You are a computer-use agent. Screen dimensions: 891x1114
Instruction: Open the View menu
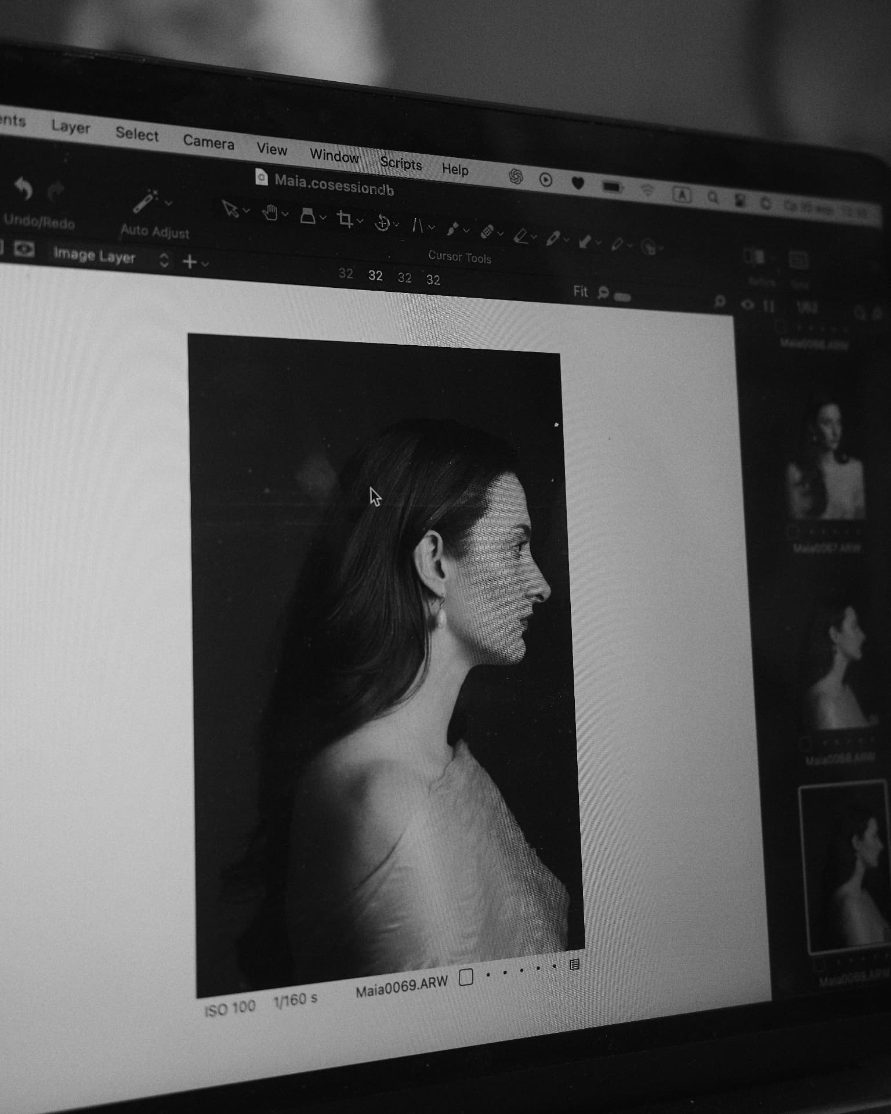(272, 149)
